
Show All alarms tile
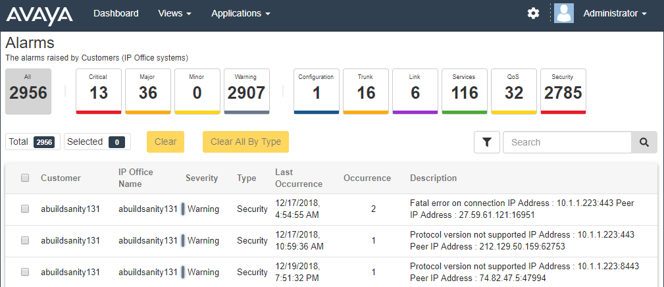pos(28,91)
